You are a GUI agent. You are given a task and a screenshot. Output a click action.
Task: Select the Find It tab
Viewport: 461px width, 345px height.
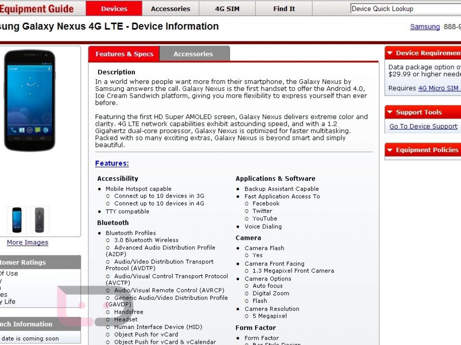[284, 8]
